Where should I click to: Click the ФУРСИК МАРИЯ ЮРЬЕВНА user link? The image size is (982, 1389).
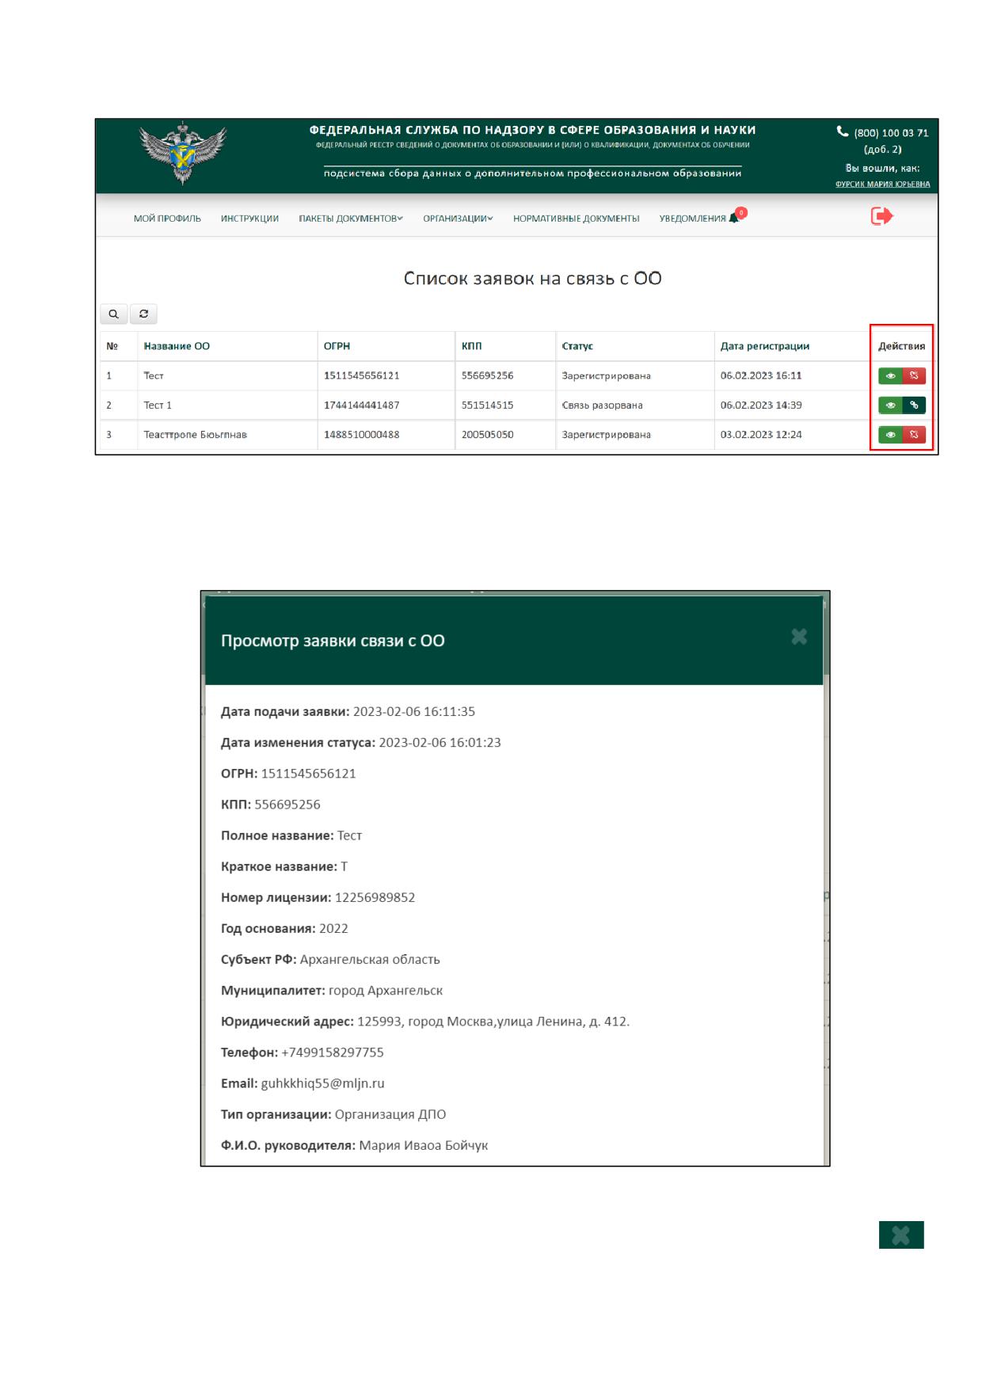pyautogui.click(x=882, y=185)
